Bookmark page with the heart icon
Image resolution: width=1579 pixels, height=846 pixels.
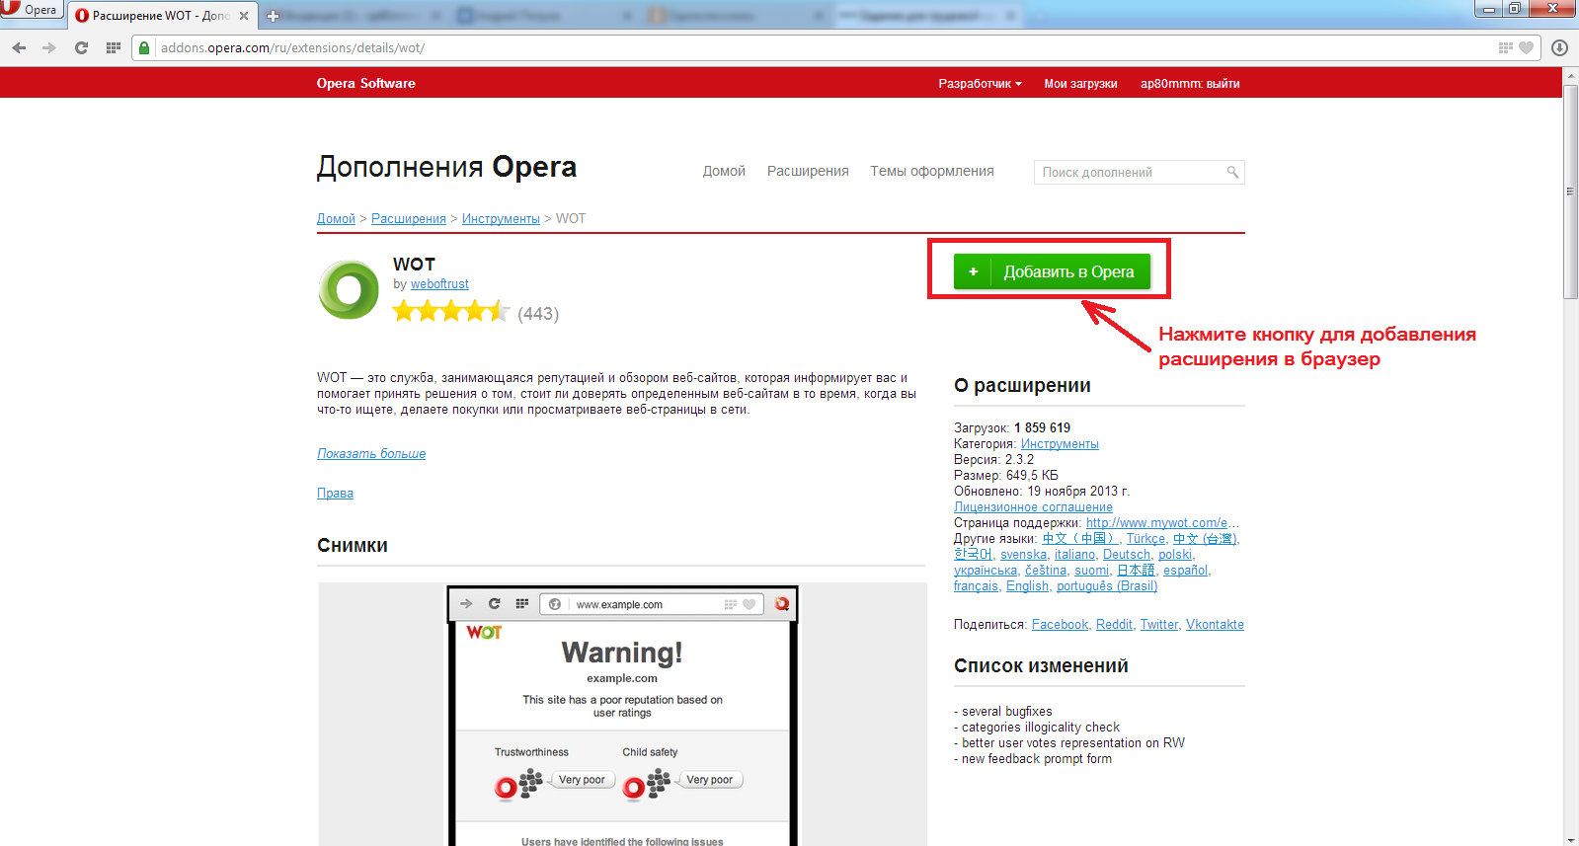click(1526, 47)
